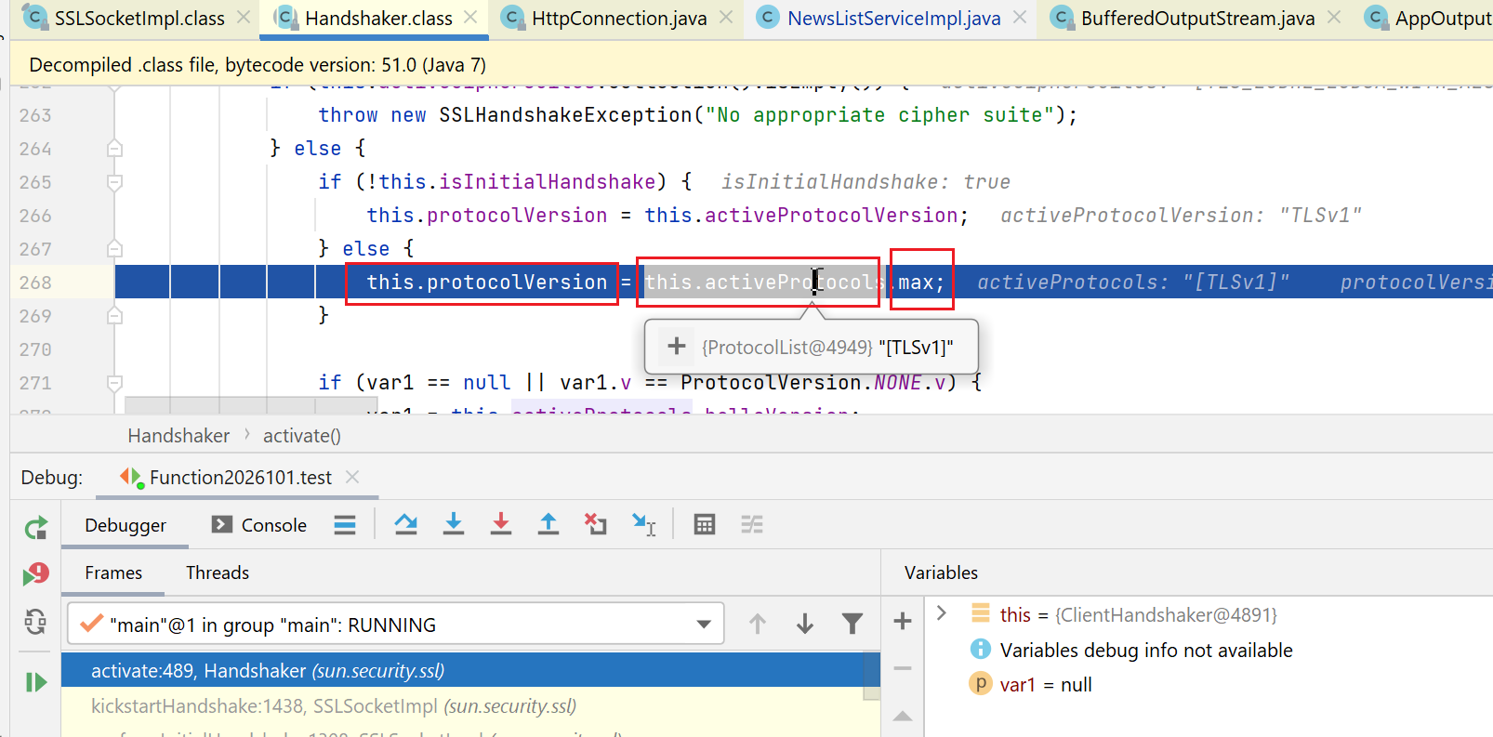This screenshot has height=737, width=1493.
Task: Expand the 'this' ClientHandshaker variable node
Action: pyautogui.click(x=942, y=613)
